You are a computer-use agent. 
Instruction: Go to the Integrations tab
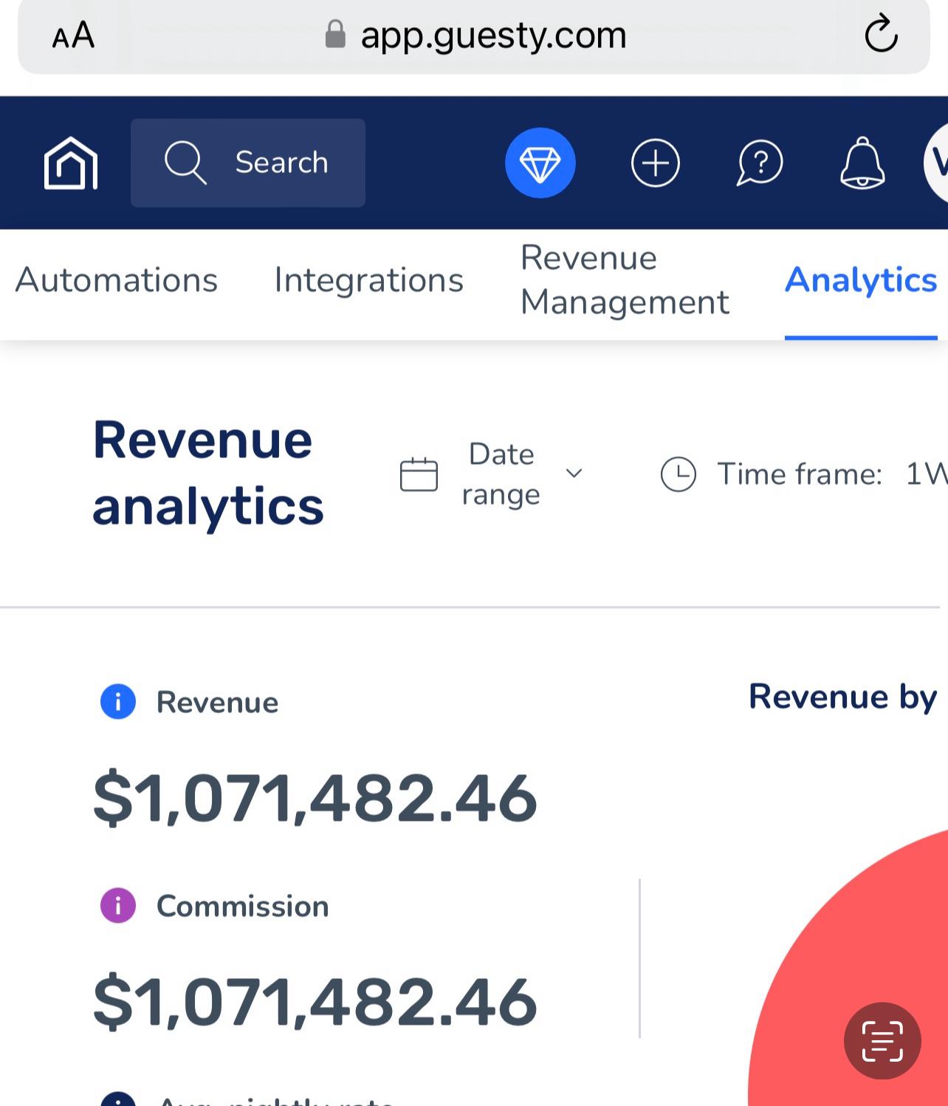click(x=368, y=280)
